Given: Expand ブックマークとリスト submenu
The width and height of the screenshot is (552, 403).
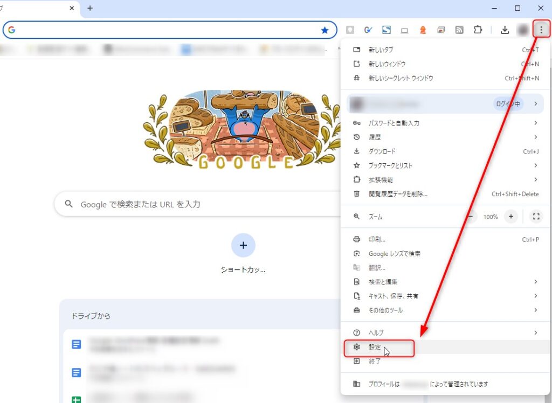Looking at the screenshot, I should point(446,165).
